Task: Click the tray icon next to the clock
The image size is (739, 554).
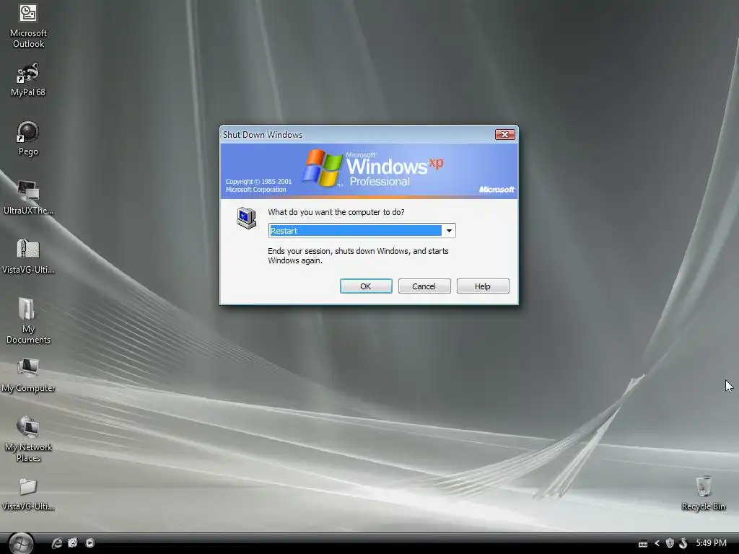Action: (x=683, y=543)
